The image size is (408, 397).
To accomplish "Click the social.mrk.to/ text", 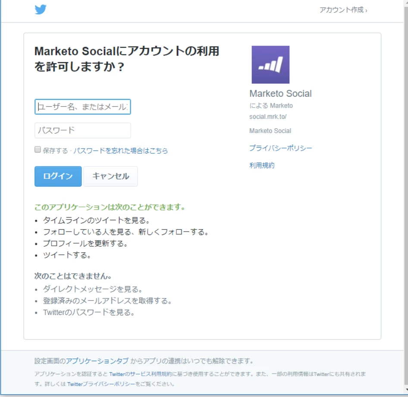I will click(268, 117).
